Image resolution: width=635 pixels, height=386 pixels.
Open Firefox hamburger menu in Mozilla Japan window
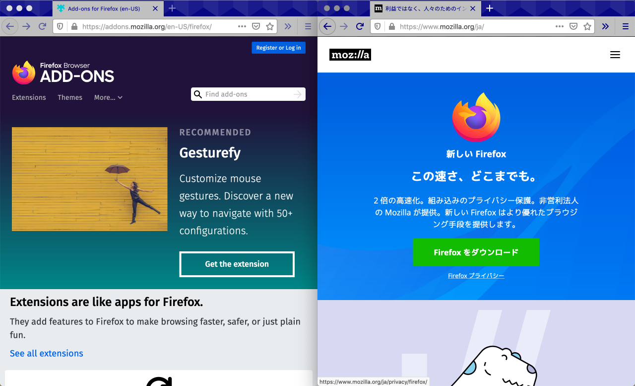[x=625, y=26]
